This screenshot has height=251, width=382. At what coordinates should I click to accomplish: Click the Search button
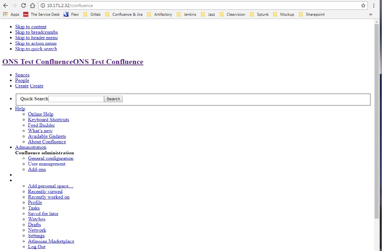[113, 99]
